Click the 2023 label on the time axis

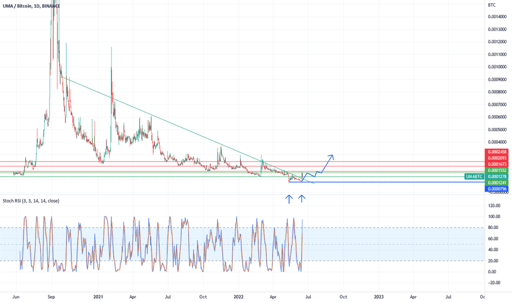379,297
